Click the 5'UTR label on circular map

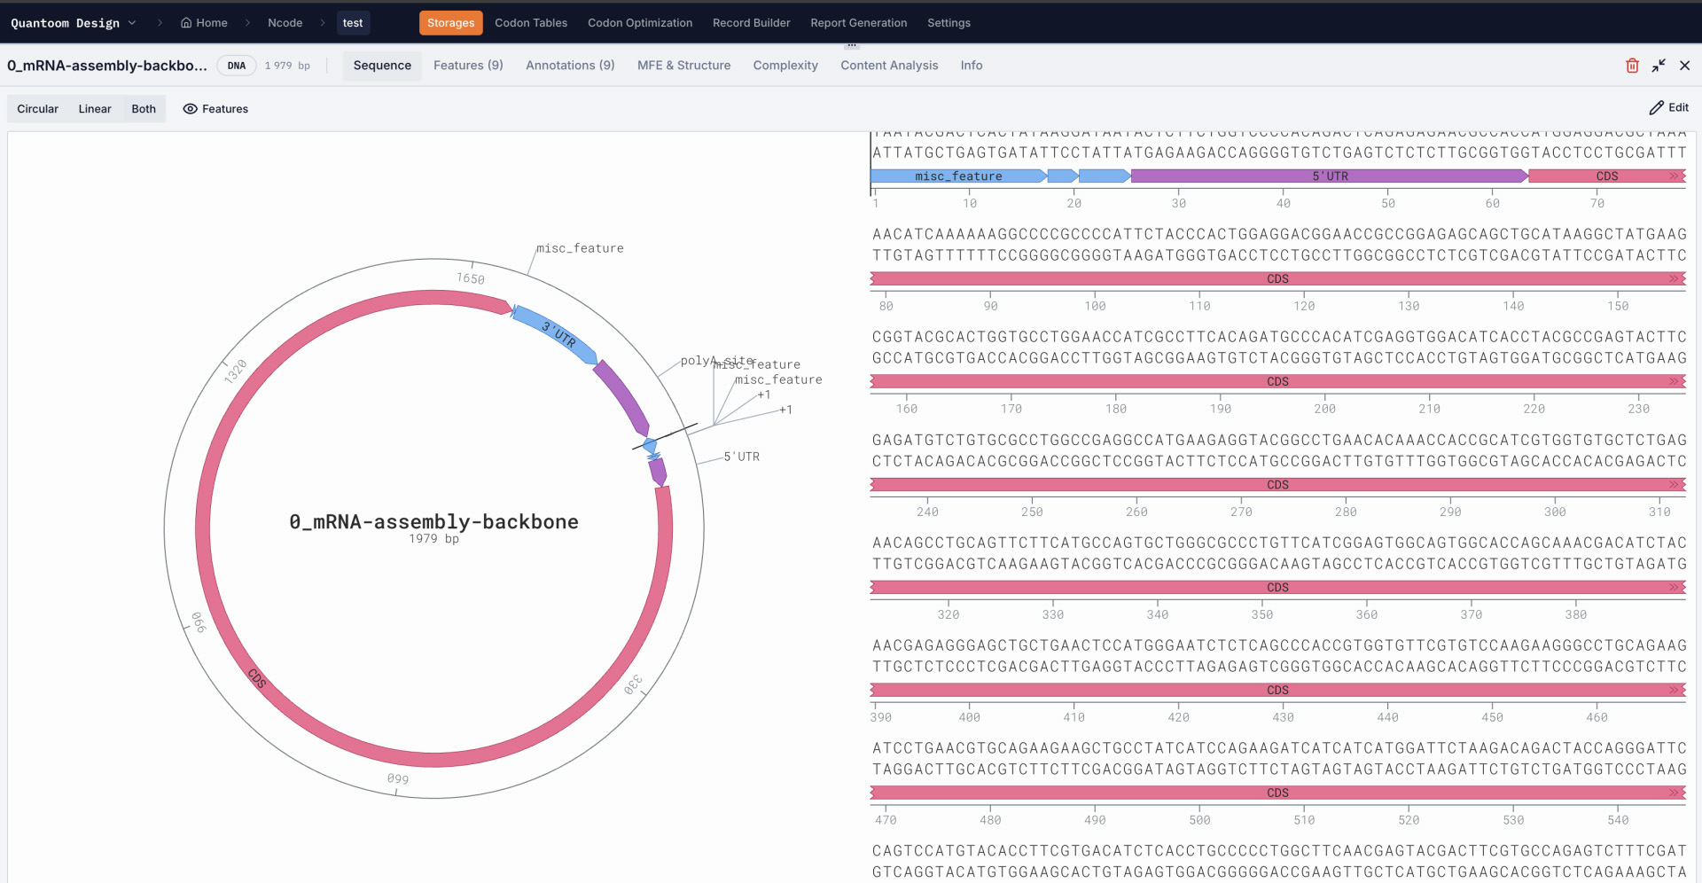click(742, 457)
